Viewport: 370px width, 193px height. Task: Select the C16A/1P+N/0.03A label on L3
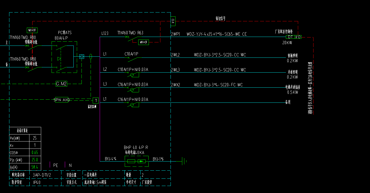(x=133, y=84)
